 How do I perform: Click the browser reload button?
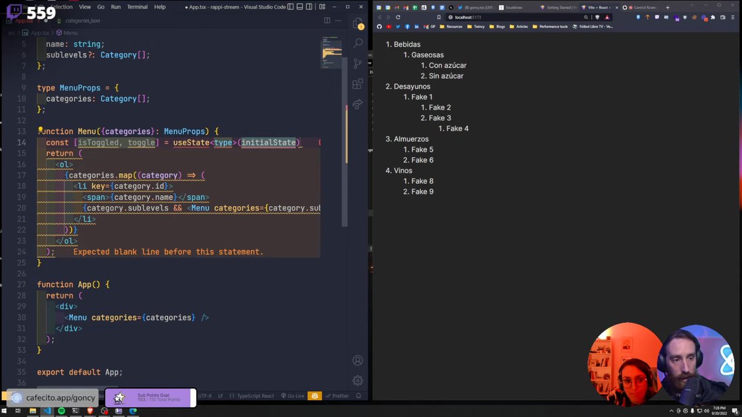click(x=398, y=17)
